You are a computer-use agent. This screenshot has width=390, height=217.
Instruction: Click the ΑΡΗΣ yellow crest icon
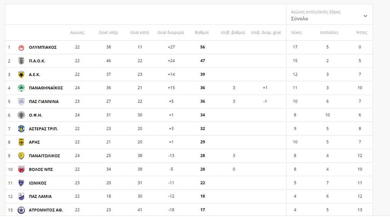21,142
